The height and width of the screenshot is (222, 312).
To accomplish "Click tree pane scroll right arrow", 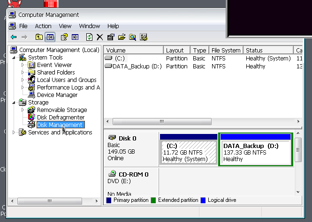I will [97, 201].
